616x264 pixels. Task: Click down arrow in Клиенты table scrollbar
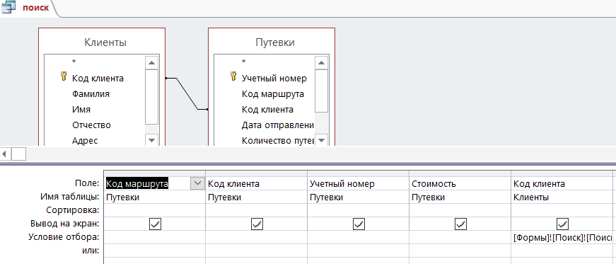coord(151,139)
